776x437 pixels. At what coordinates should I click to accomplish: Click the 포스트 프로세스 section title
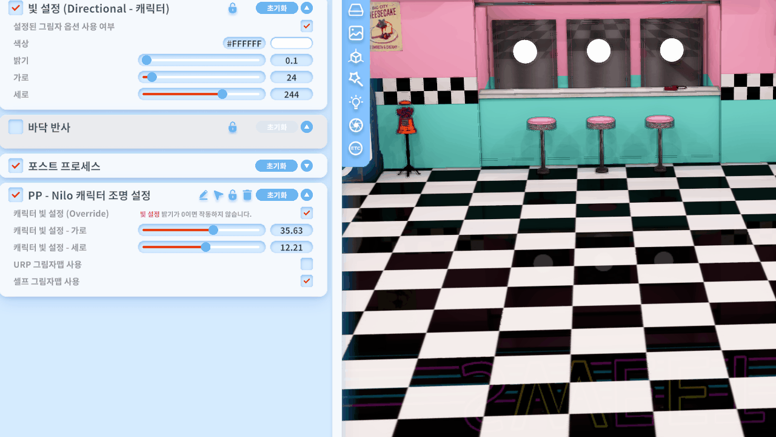click(64, 166)
